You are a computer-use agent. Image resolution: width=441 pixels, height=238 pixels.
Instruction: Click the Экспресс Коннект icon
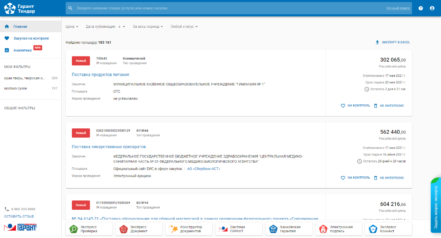(373, 229)
